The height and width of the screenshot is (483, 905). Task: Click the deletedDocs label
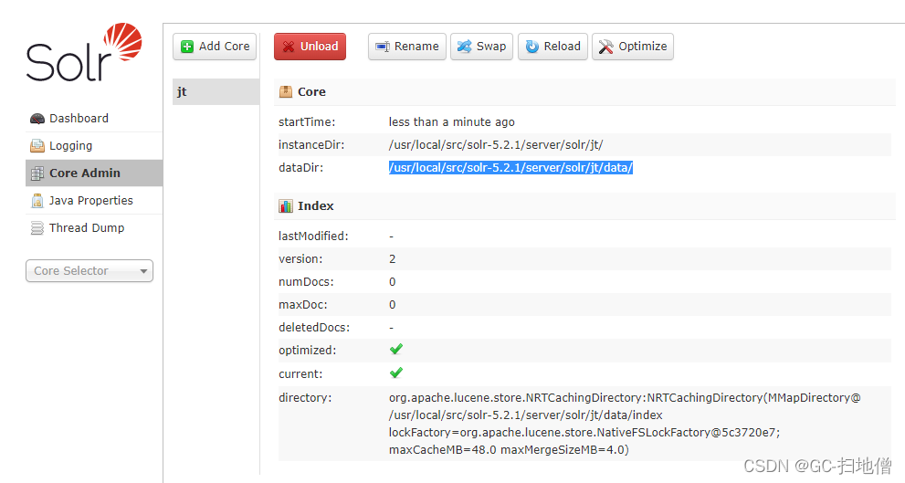314,328
